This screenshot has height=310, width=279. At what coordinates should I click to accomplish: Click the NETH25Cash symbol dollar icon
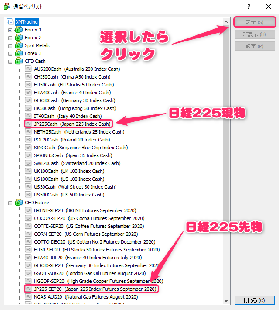click(x=28, y=132)
